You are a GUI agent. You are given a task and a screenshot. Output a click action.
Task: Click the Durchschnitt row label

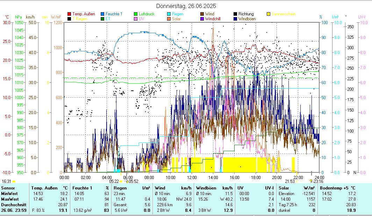pos(13,204)
